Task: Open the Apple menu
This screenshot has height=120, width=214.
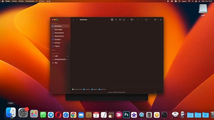Action: (3, 1)
